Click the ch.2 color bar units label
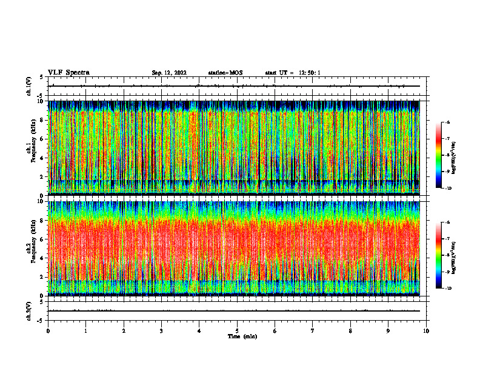Viewport: 480px width, 371px height. (x=454, y=258)
